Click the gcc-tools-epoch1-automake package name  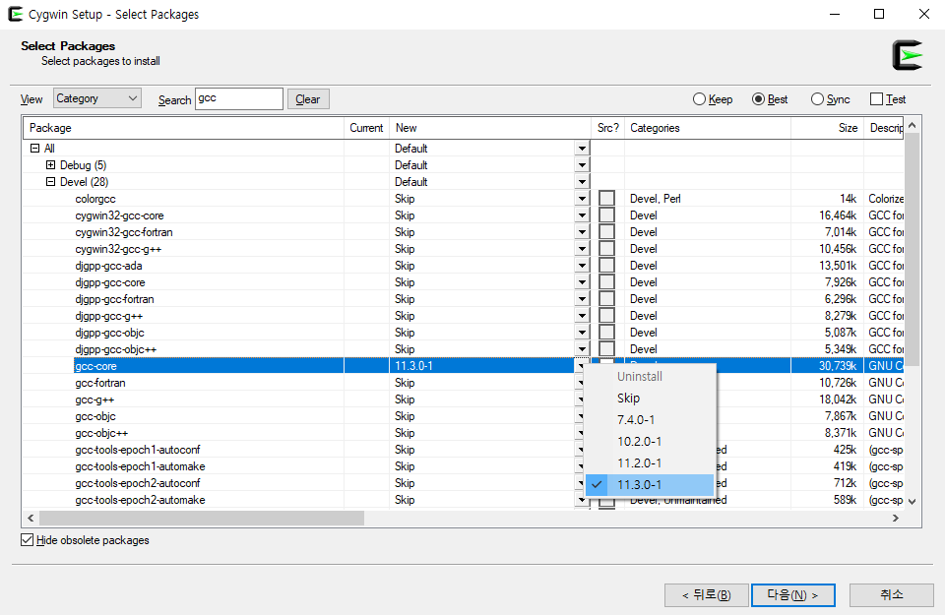coord(140,466)
